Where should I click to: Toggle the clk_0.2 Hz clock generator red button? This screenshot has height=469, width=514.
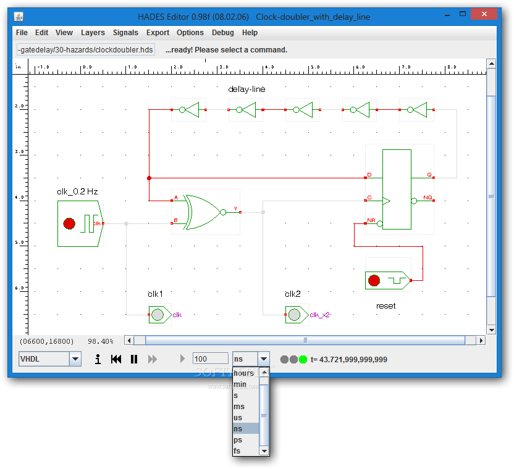click(69, 223)
